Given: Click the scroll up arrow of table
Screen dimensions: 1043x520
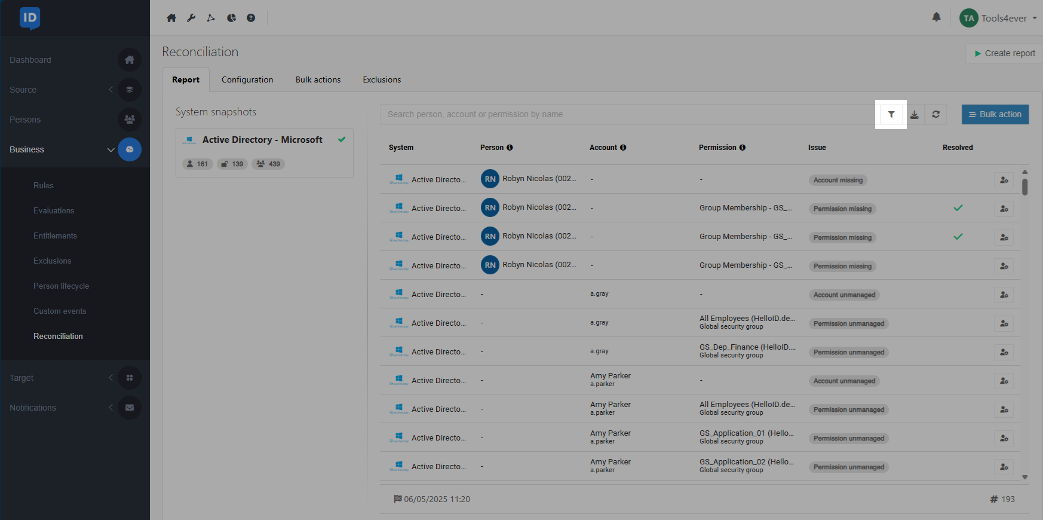Looking at the screenshot, I should pyautogui.click(x=1024, y=172).
